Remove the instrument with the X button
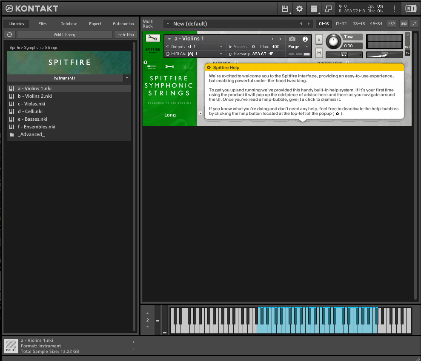Image resolution: width=421 pixels, height=361 pixels. tap(407, 35)
